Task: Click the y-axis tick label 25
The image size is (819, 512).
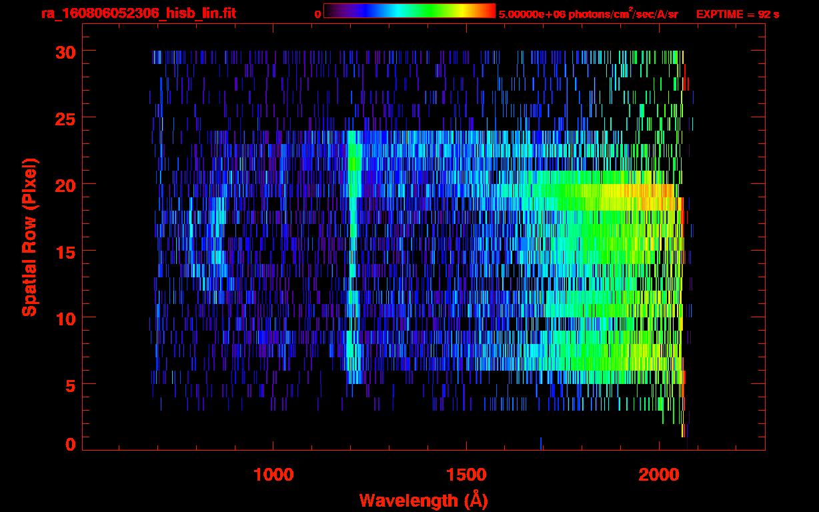Action: click(x=65, y=118)
